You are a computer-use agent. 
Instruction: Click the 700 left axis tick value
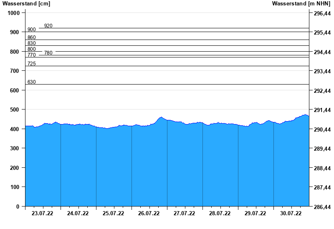(x=15, y=71)
